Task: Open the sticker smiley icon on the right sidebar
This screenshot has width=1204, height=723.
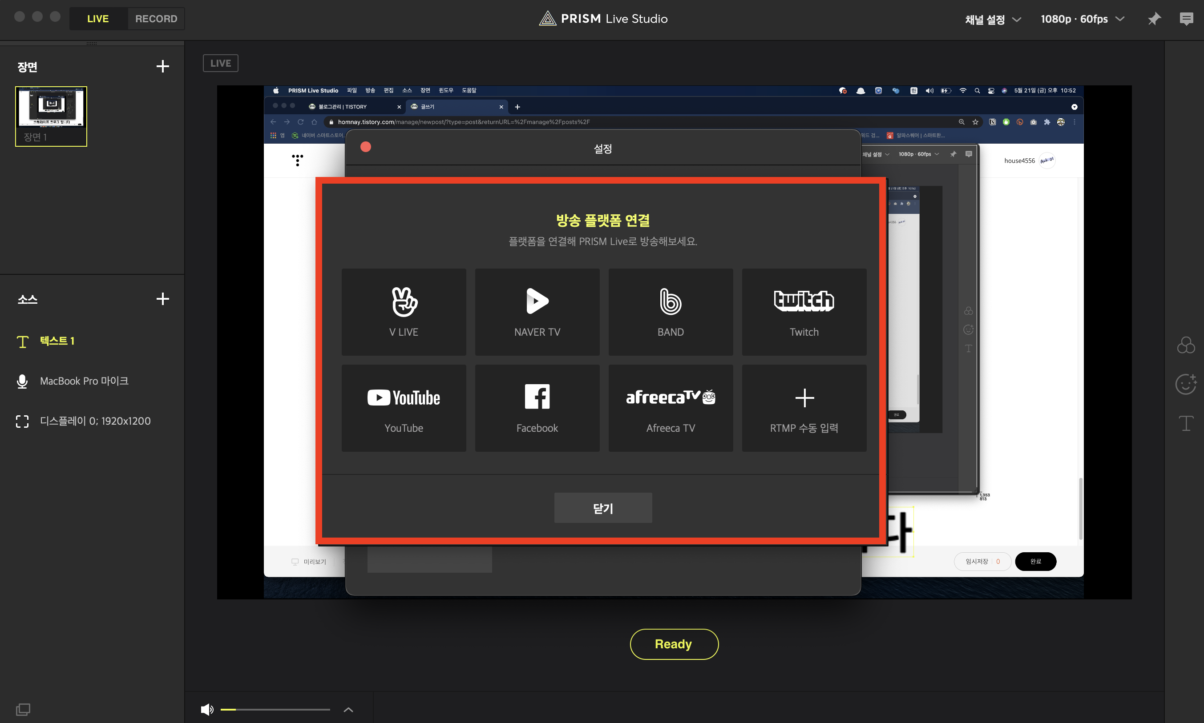Action: tap(1185, 384)
